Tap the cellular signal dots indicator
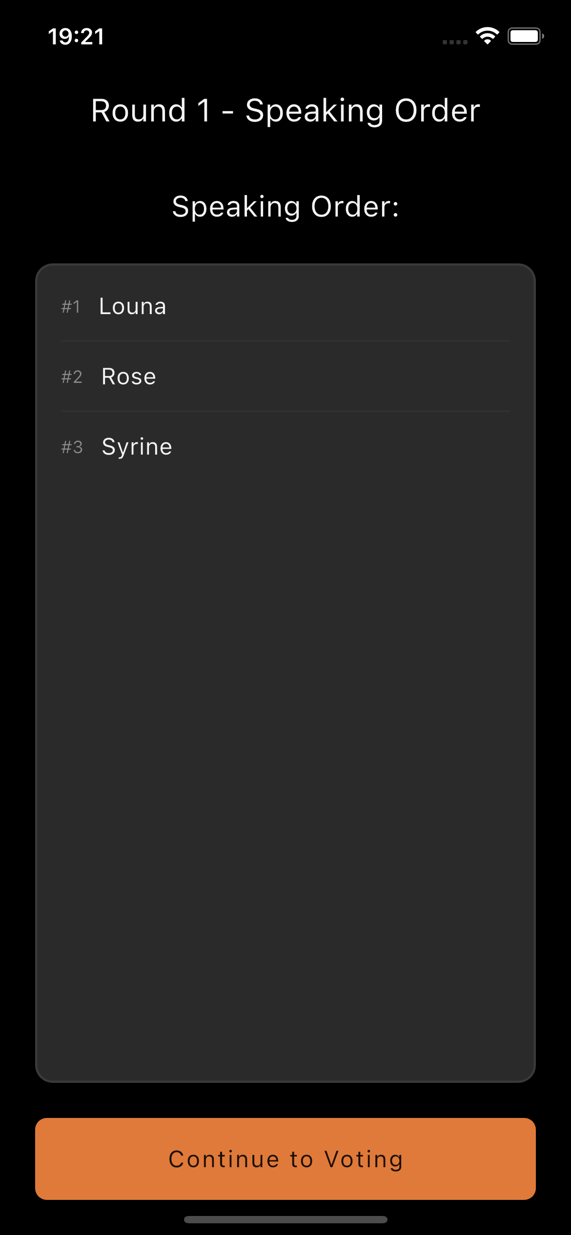Screen dimensions: 571x1235 [x=455, y=42]
